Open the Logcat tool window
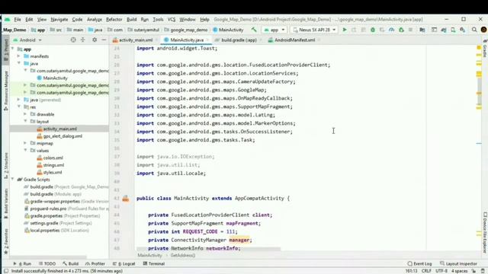This screenshot has height=274, width=488. 124,264
